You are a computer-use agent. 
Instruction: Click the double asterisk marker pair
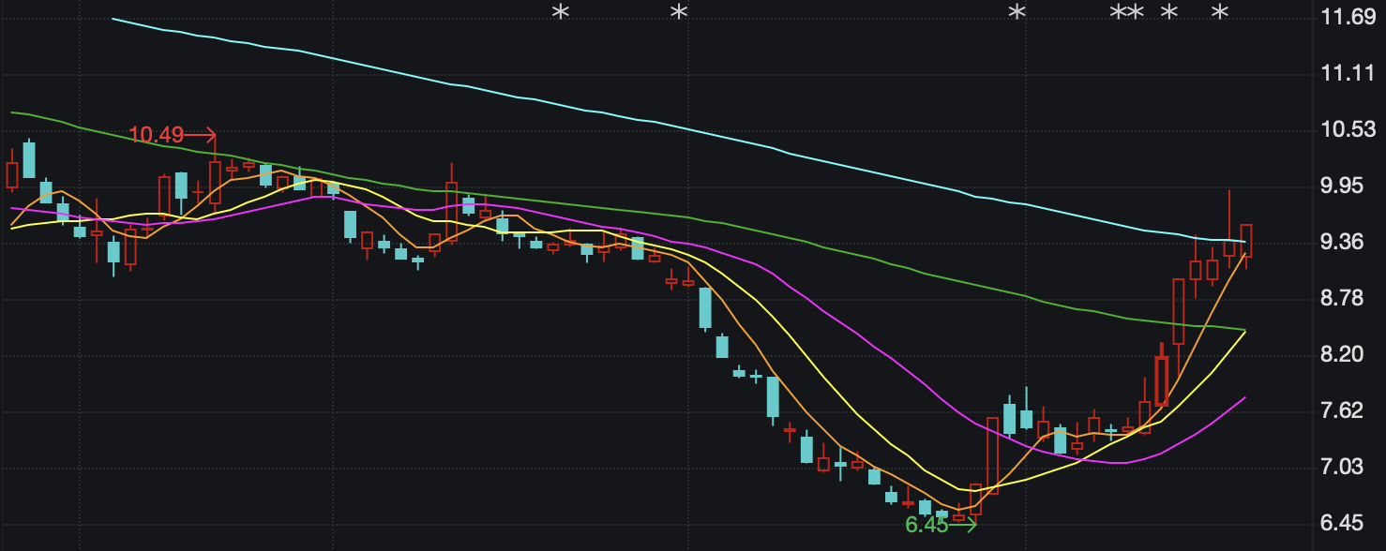pos(1126,13)
